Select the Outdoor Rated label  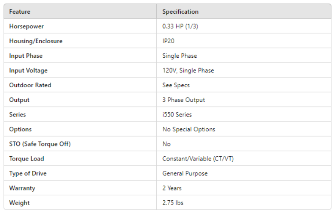tap(30, 85)
